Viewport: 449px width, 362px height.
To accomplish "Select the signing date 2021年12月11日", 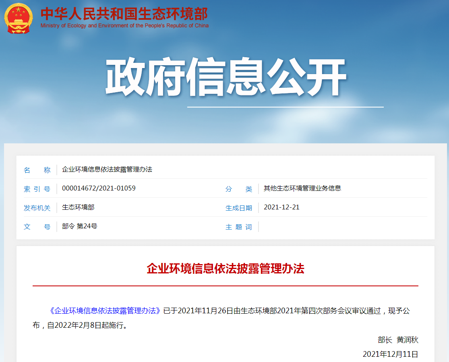I will point(391,354).
